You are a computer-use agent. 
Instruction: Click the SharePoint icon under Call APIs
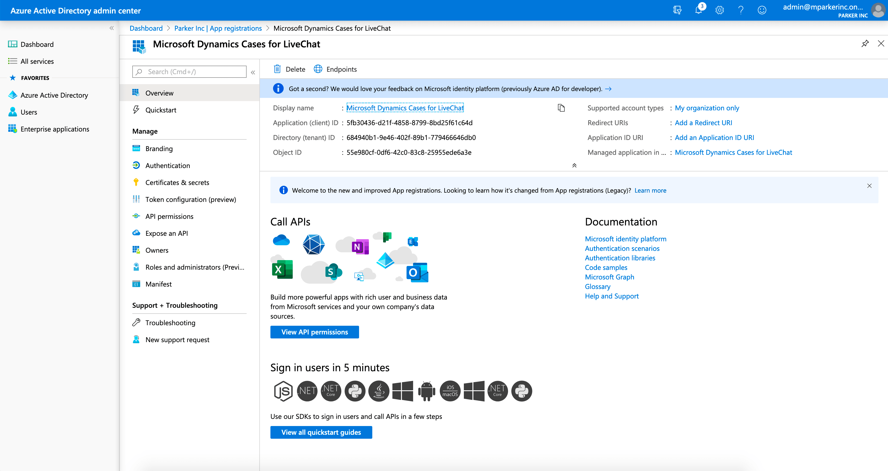pos(333,272)
